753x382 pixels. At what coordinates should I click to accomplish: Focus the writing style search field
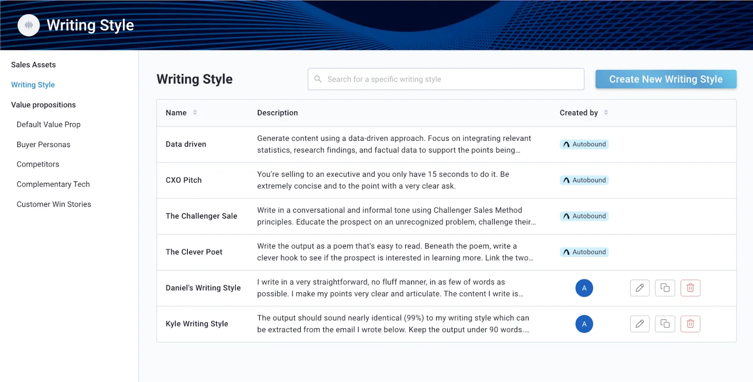pyautogui.click(x=446, y=79)
